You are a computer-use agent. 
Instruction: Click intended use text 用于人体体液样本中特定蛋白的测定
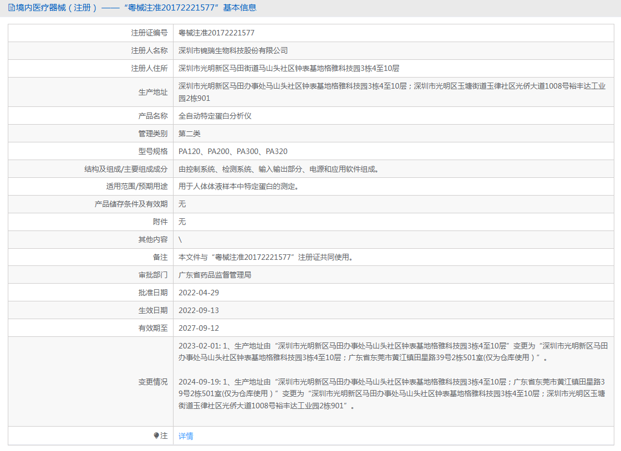238,186
